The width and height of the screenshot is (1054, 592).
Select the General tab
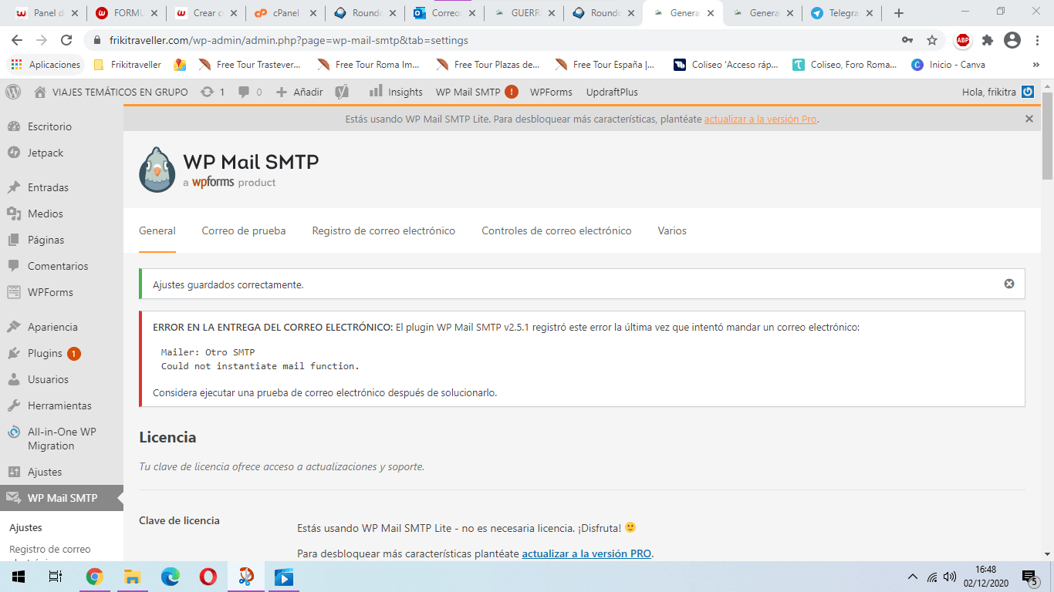click(x=157, y=230)
